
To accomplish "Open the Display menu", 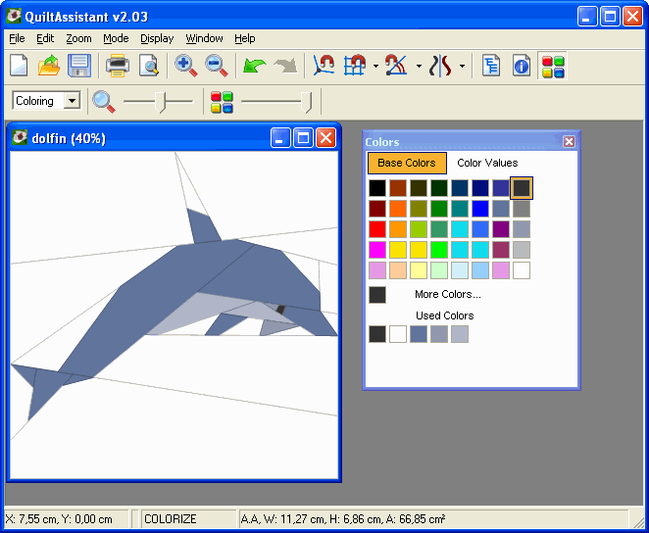I will click(157, 38).
